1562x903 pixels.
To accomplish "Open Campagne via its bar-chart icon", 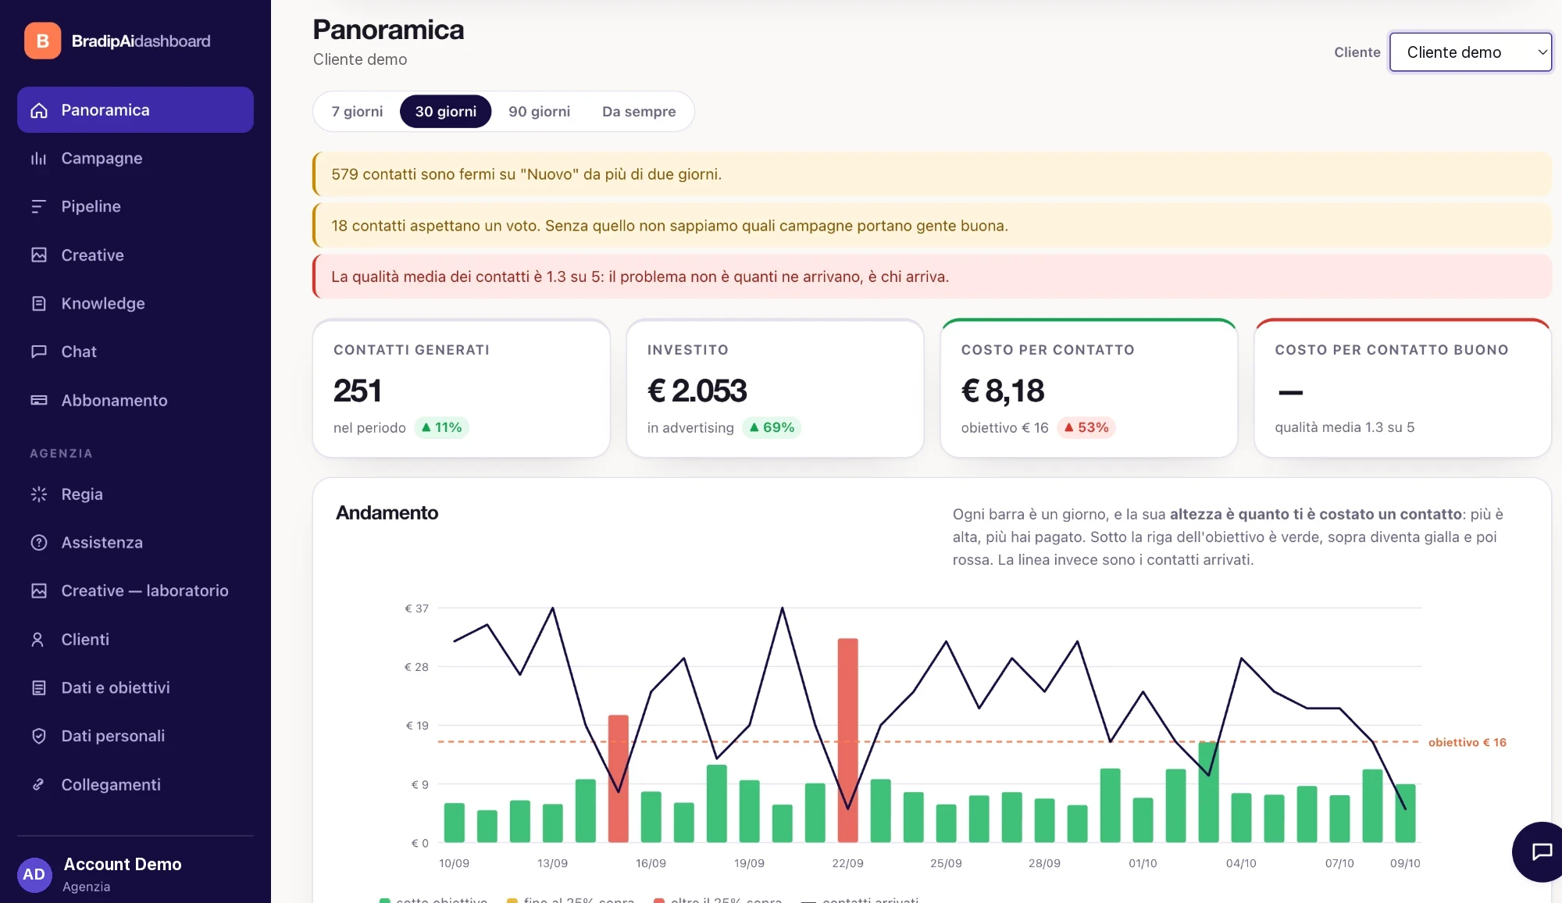I will click(x=39, y=159).
